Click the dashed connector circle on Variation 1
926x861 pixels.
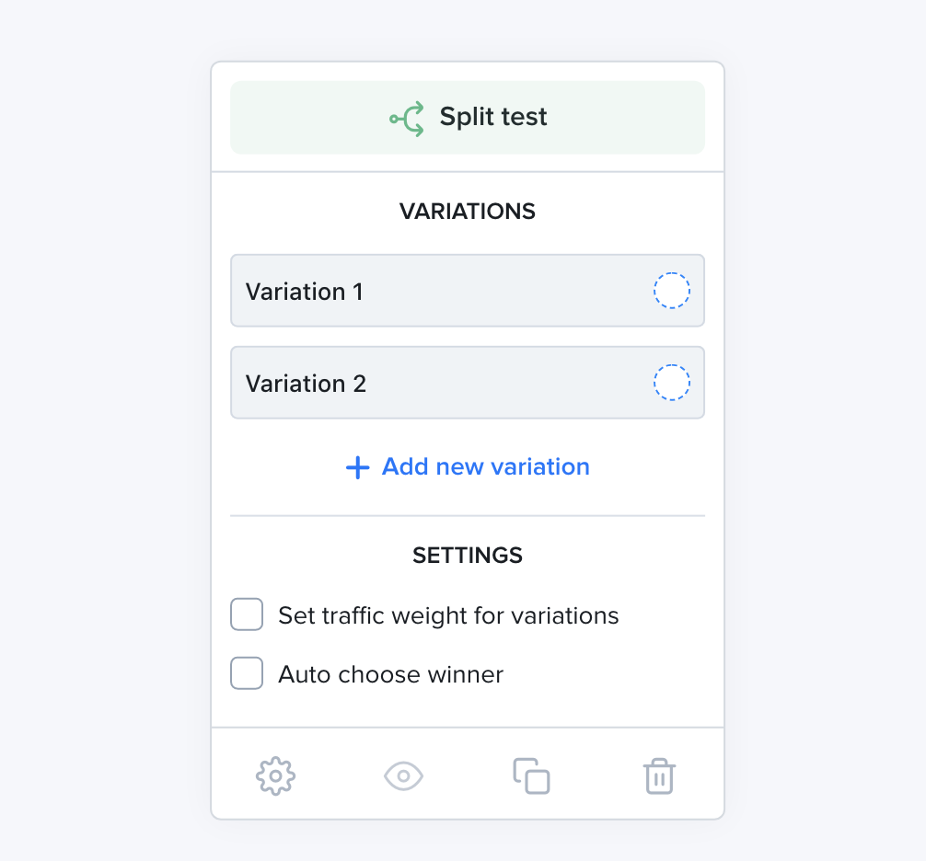tap(671, 291)
